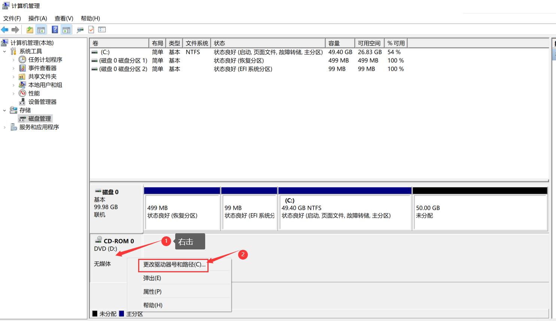Click the blue 主分区 legend swatch
The width and height of the screenshot is (556, 321).
click(121, 314)
